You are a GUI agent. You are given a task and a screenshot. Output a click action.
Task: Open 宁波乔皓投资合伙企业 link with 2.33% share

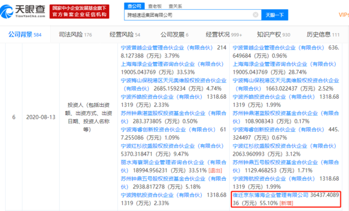click(x=161, y=97)
